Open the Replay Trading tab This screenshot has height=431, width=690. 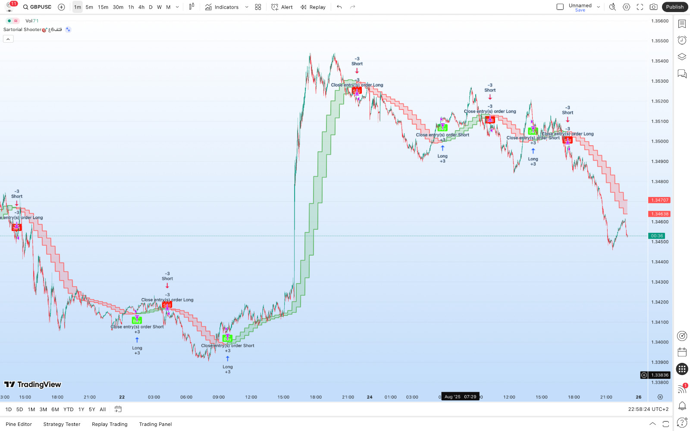tap(110, 424)
